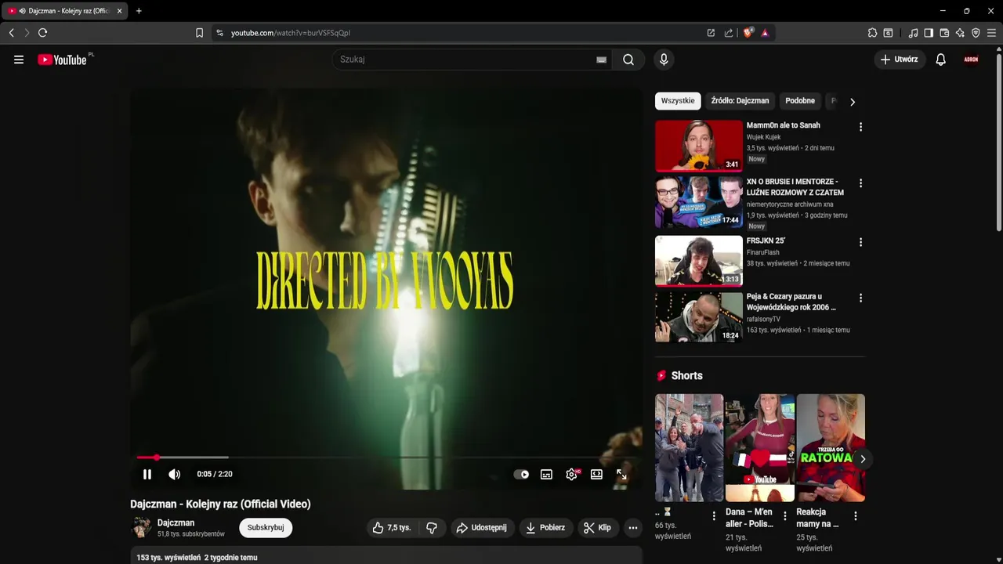Open the on-screen keyboard in the search box

pyautogui.click(x=601, y=60)
